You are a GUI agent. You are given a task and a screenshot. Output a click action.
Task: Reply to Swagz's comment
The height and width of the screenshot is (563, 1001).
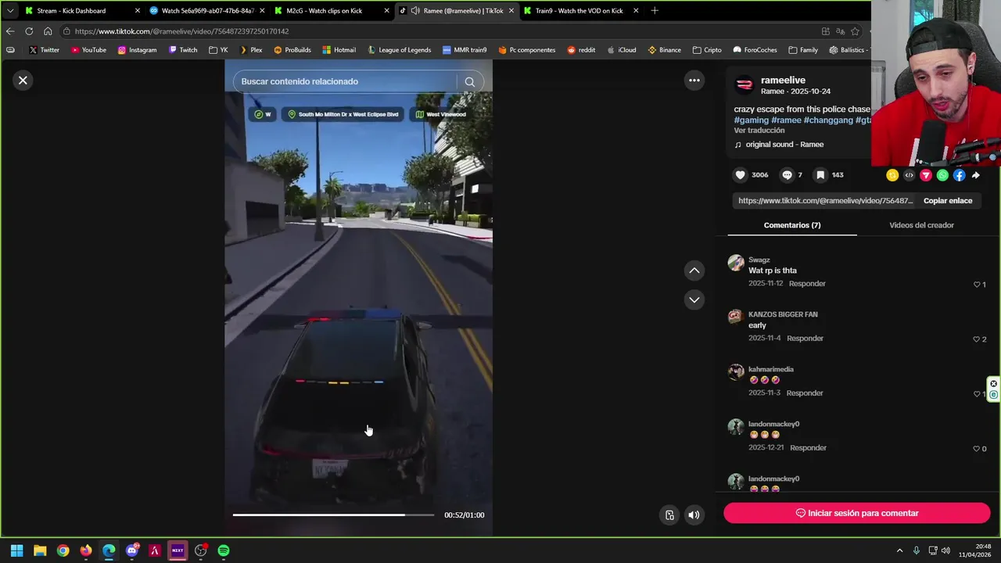807,283
